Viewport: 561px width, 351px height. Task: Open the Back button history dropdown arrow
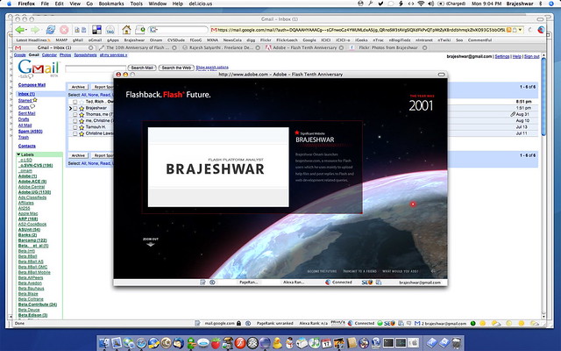(x=26, y=30)
